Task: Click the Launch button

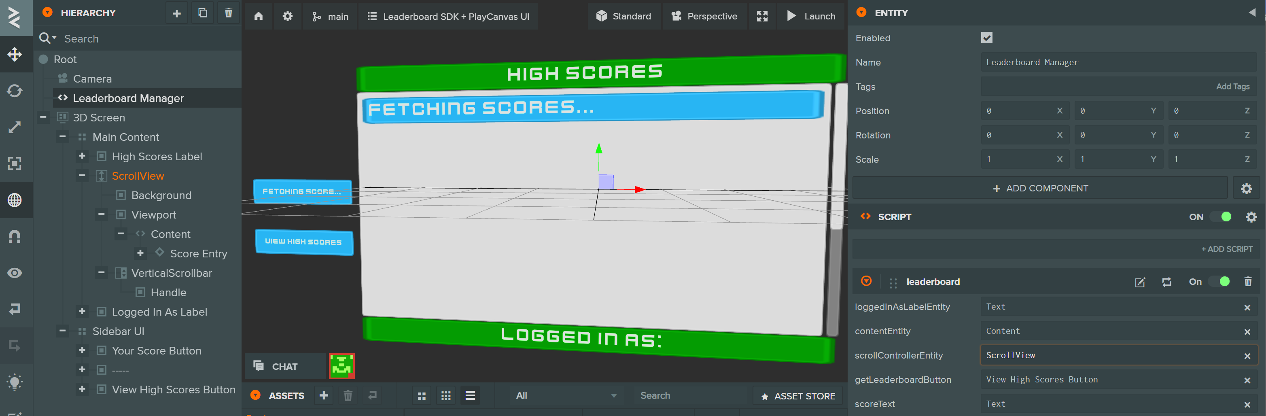Action: [x=811, y=16]
